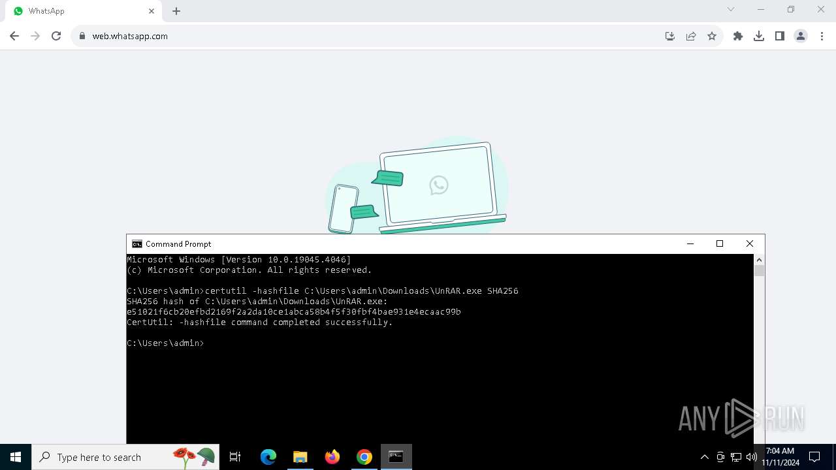Viewport: 836px width, 470px height.
Task: Show hidden system tray icons
Action: click(704, 457)
